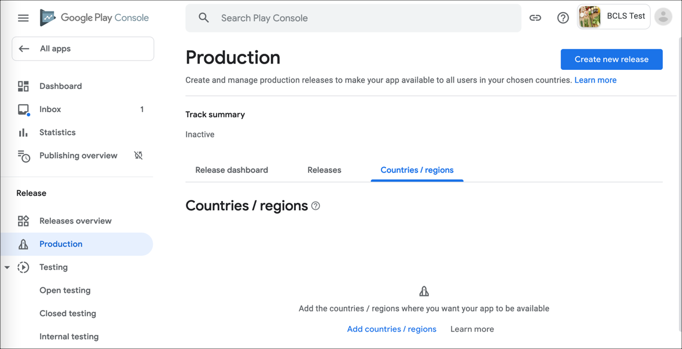This screenshot has height=349, width=682.
Task: Focus the Search Play Console field
Action: [x=353, y=18]
